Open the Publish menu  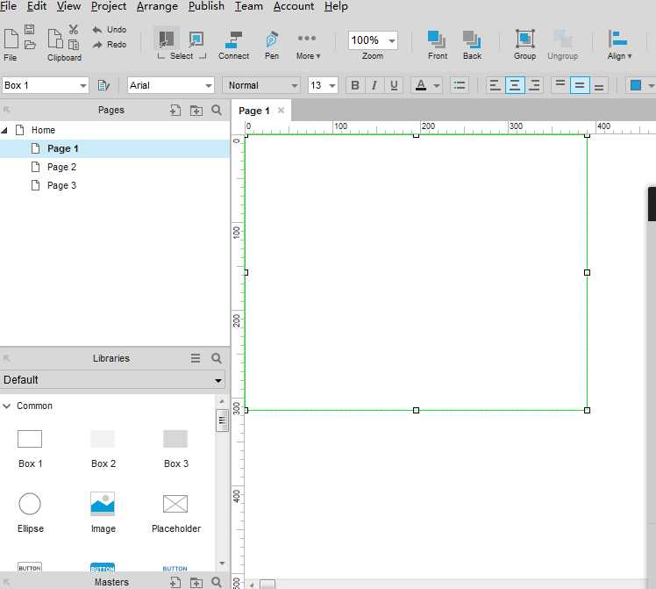pyautogui.click(x=206, y=6)
